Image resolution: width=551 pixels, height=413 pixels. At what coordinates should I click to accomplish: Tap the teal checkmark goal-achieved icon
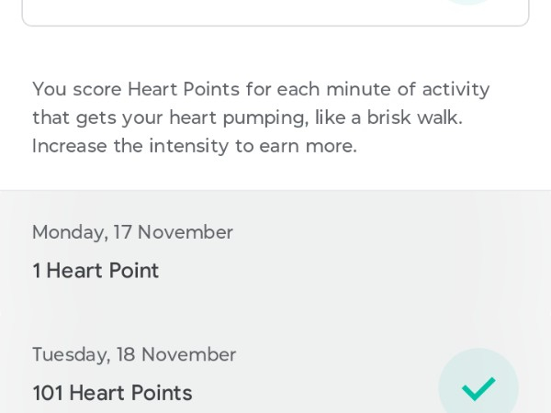tap(478, 389)
